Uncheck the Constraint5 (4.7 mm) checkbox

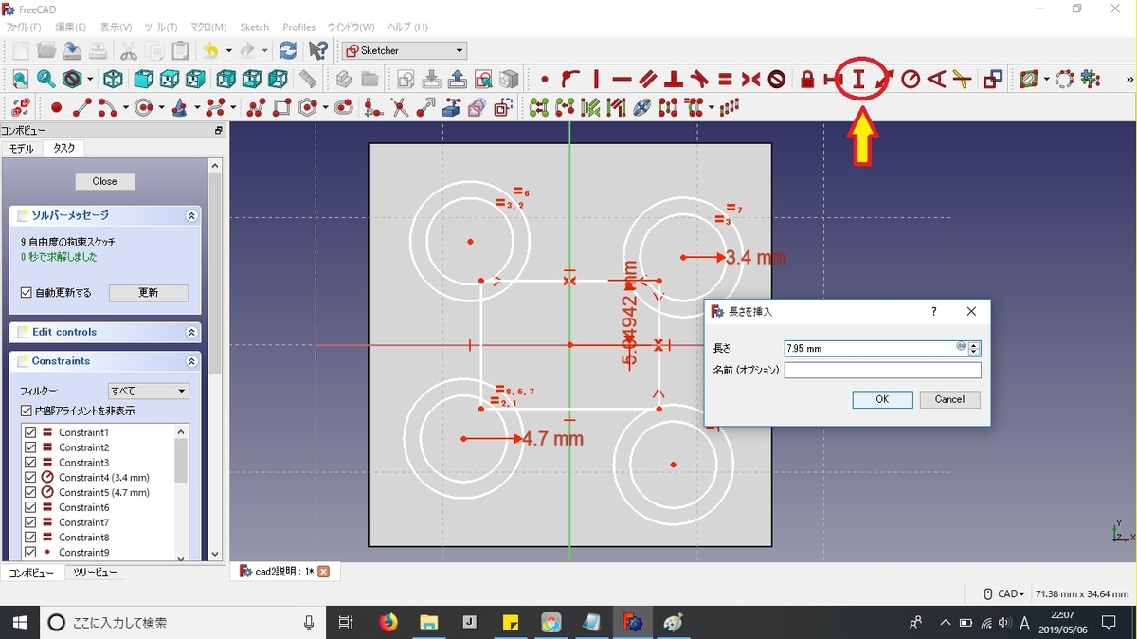pos(30,493)
